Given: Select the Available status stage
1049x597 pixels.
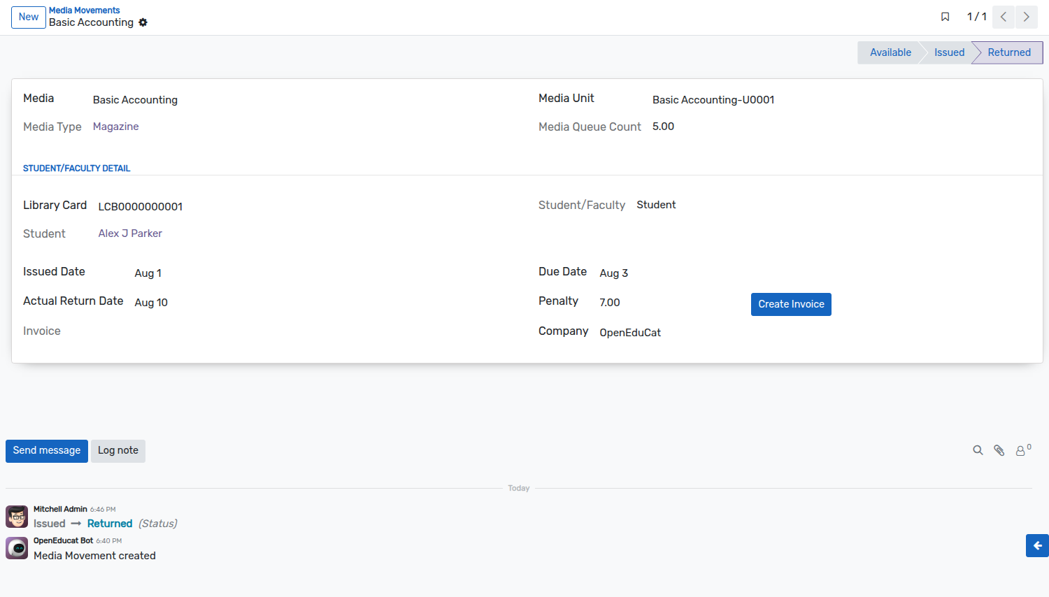Looking at the screenshot, I should (x=890, y=52).
